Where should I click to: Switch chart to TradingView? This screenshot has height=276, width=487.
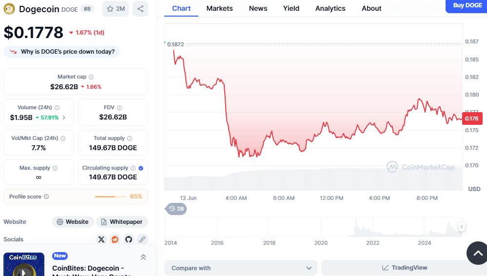tap(404, 268)
